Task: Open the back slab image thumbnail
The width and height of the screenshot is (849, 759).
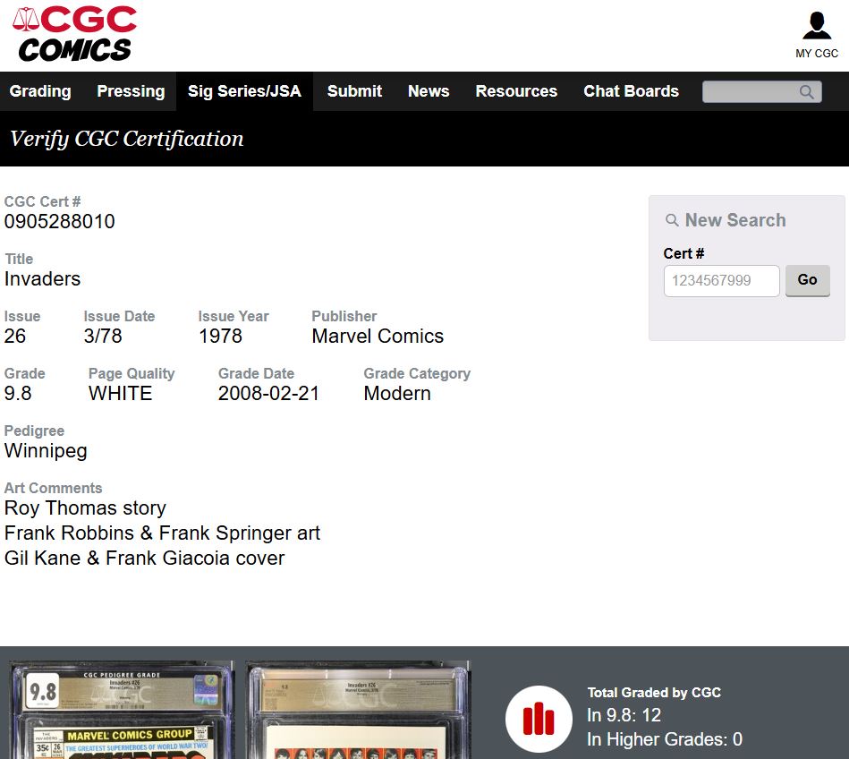Action: (x=359, y=710)
